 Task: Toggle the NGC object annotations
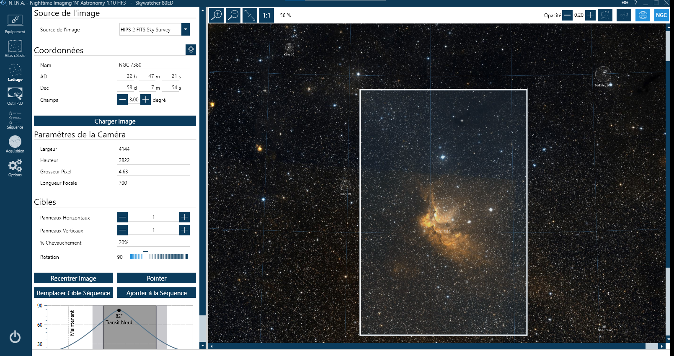(661, 15)
